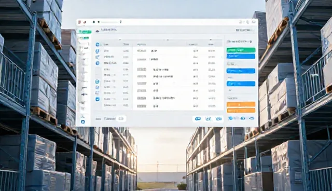This screenshot has width=332, height=191.
Task: Click the lowest blue button above the orange buttons
Action: pyautogui.click(x=241, y=84)
